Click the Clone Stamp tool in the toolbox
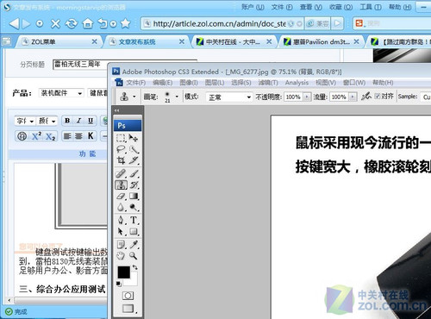The height and width of the screenshot is (319, 431). tap(121, 185)
